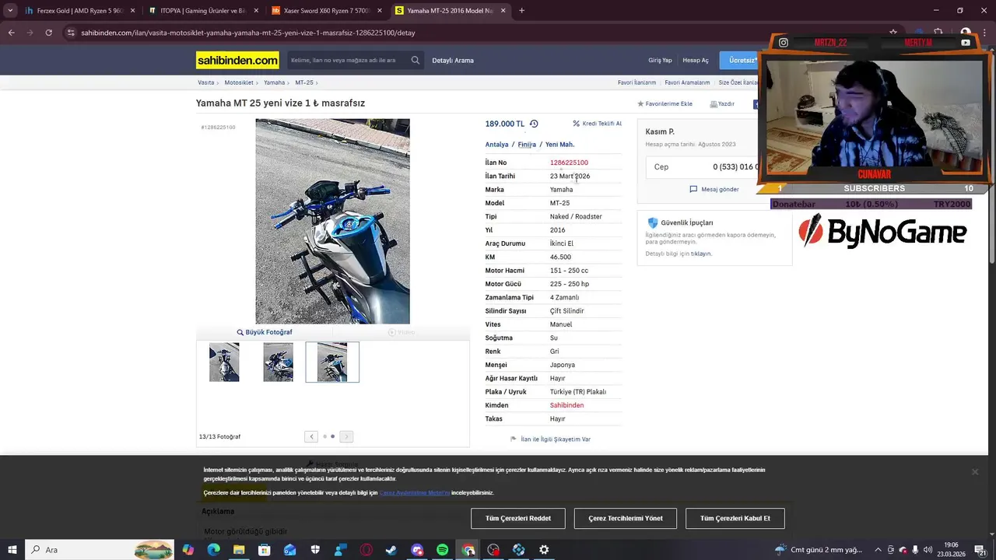The image size is (996, 560).
Task: Select the first photo thumbnail
Action: [224, 362]
